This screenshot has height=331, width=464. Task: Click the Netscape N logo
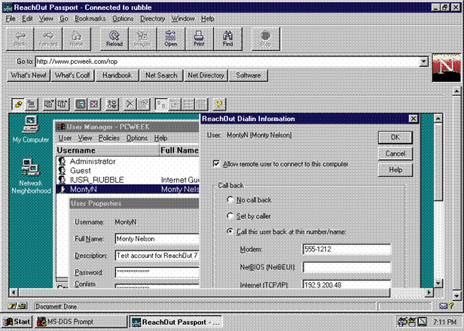(446, 68)
